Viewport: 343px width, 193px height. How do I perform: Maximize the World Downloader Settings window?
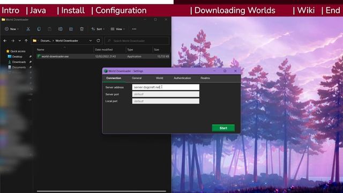pyautogui.click(x=225, y=71)
